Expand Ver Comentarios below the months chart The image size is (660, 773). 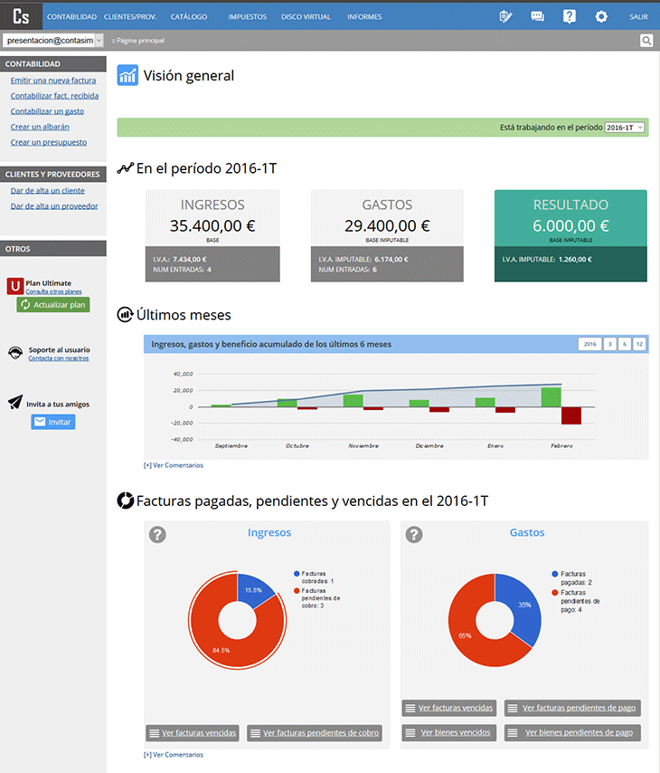point(174,465)
